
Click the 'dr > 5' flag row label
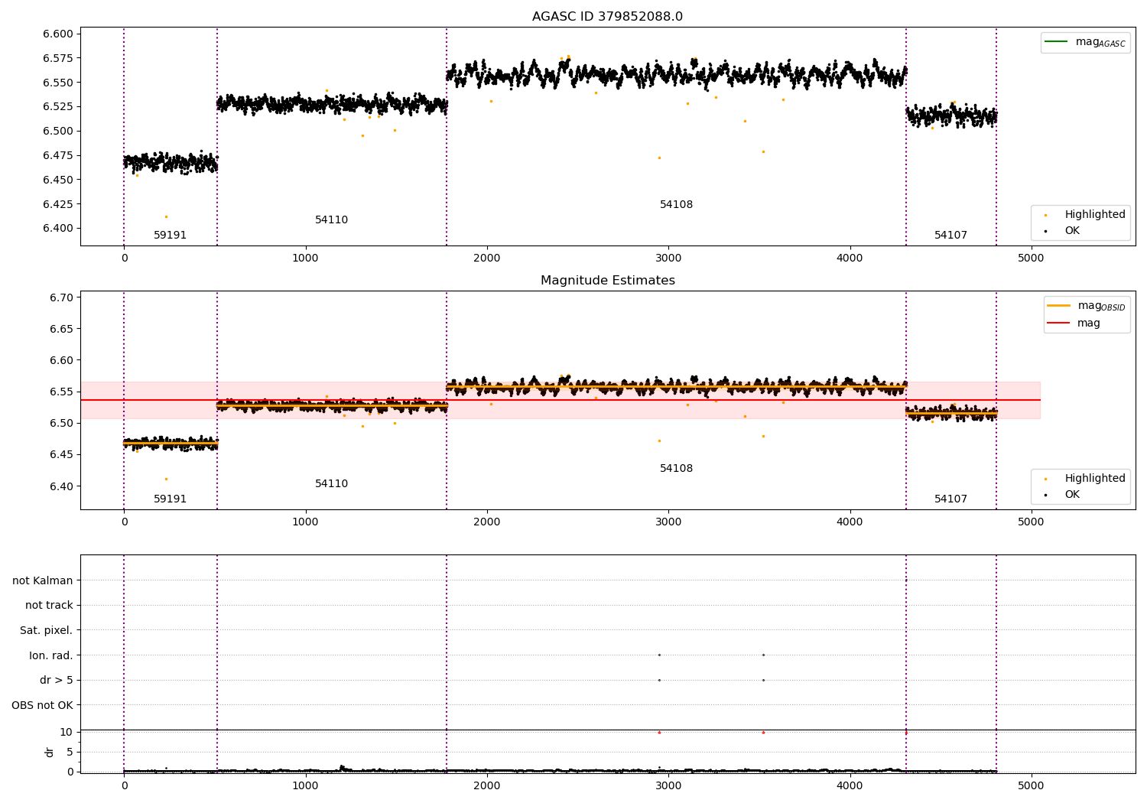click(57, 680)
